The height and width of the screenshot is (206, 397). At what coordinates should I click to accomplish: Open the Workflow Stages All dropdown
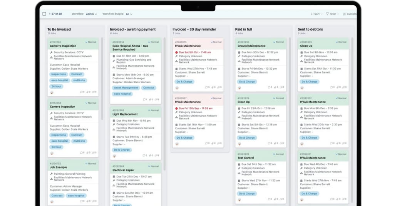(x=129, y=14)
